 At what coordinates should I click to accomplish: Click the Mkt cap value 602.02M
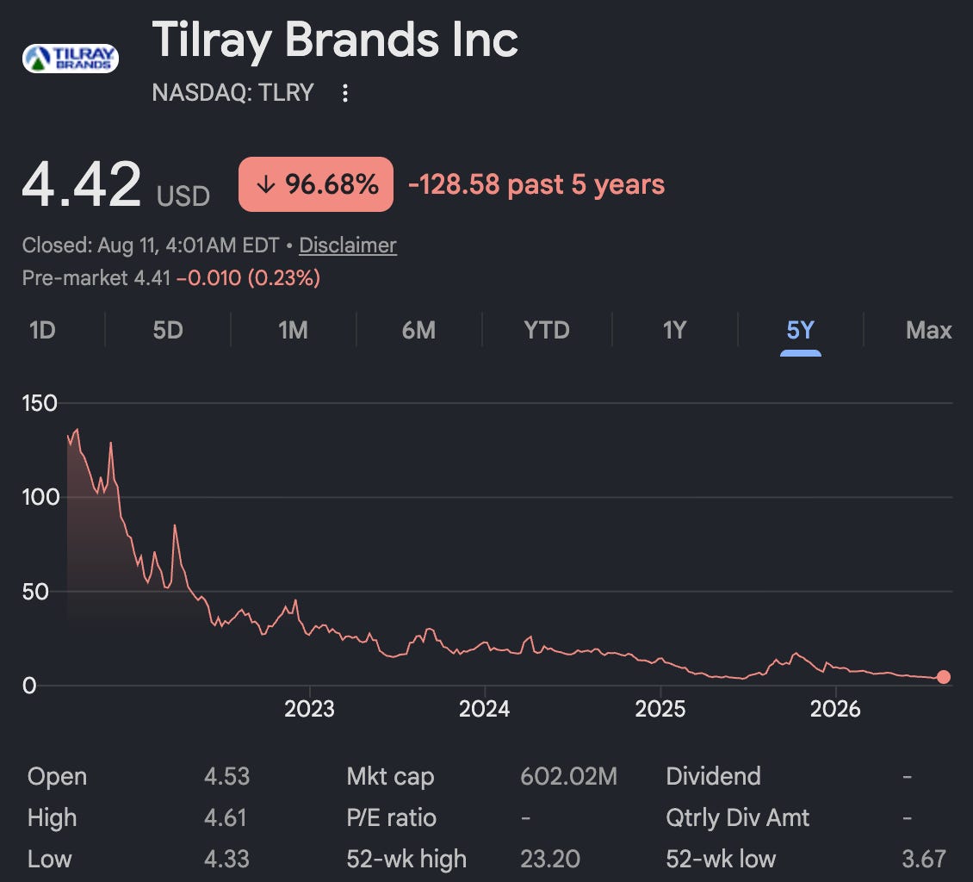coord(568,776)
